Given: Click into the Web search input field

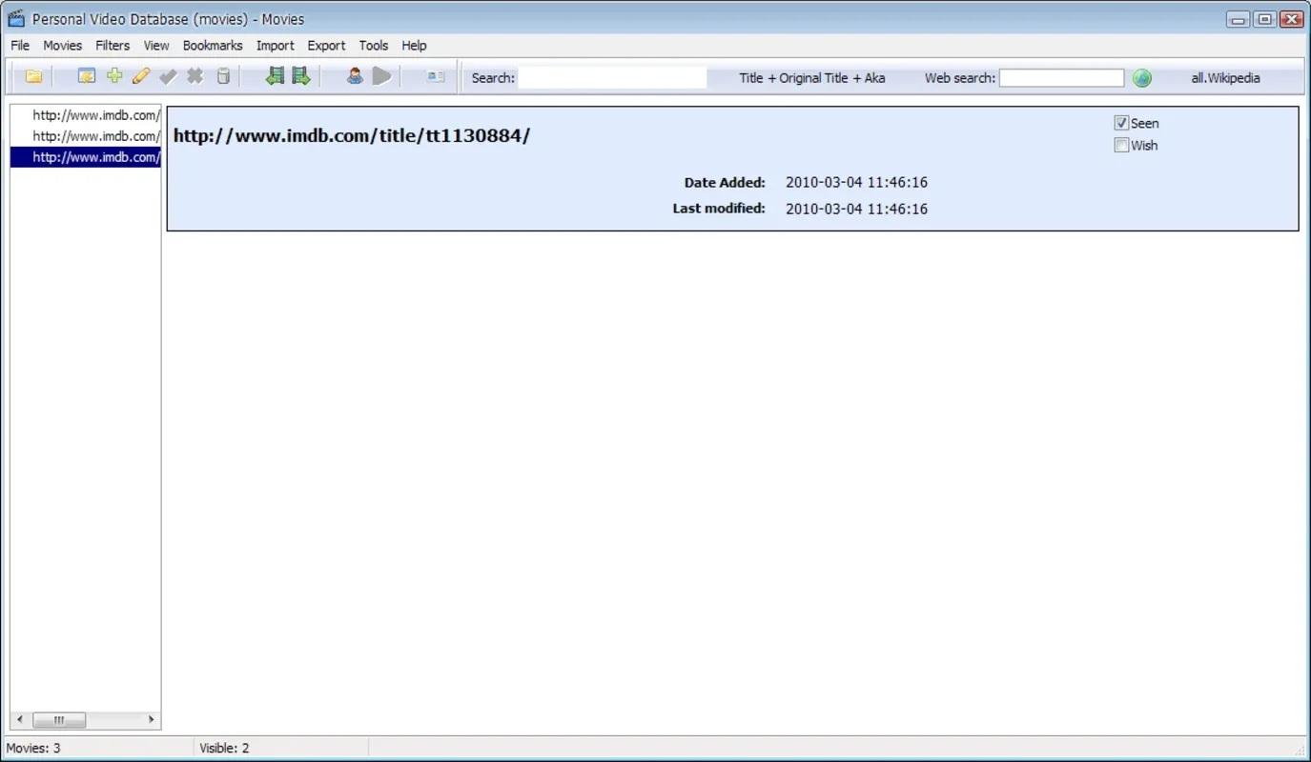Looking at the screenshot, I should [1061, 78].
